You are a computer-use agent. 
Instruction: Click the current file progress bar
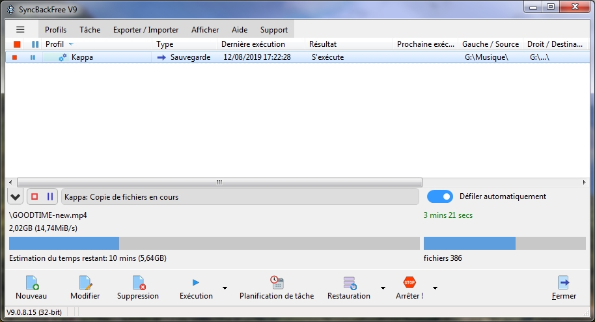point(214,243)
